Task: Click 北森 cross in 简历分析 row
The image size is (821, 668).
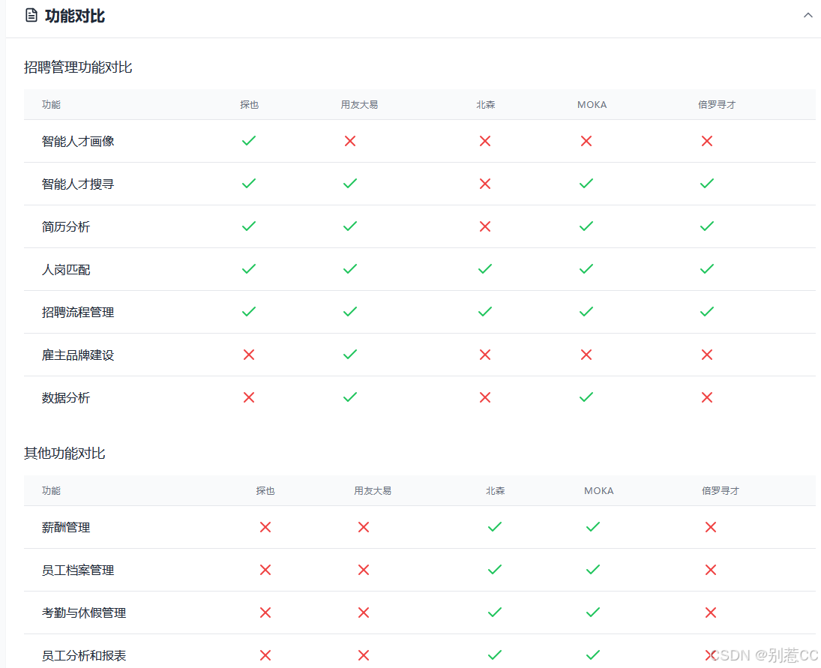Action: [485, 226]
